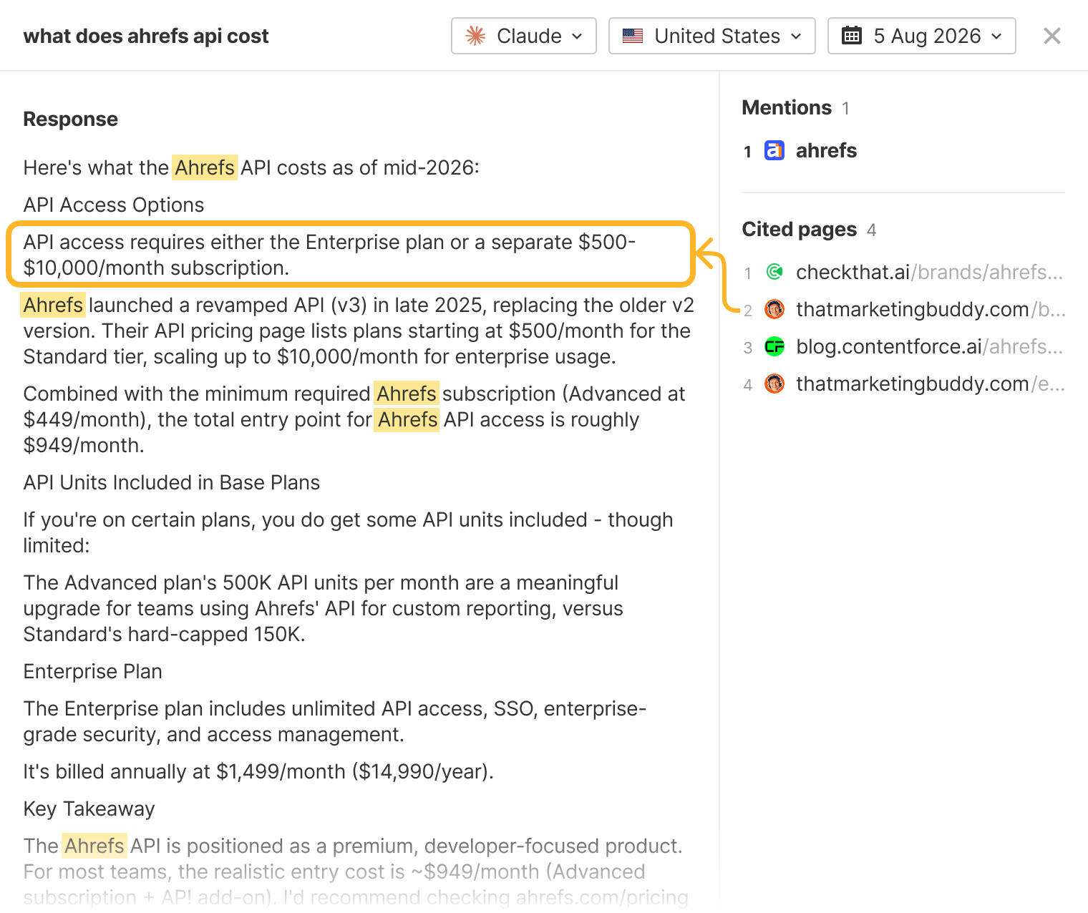Screen dimensions: 1088x913
Task: Click the US flag icon
Action: pyautogui.click(x=633, y=36)
